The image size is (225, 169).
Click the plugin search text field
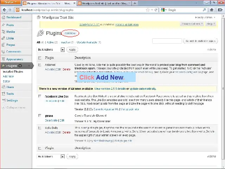click(167, 41)
